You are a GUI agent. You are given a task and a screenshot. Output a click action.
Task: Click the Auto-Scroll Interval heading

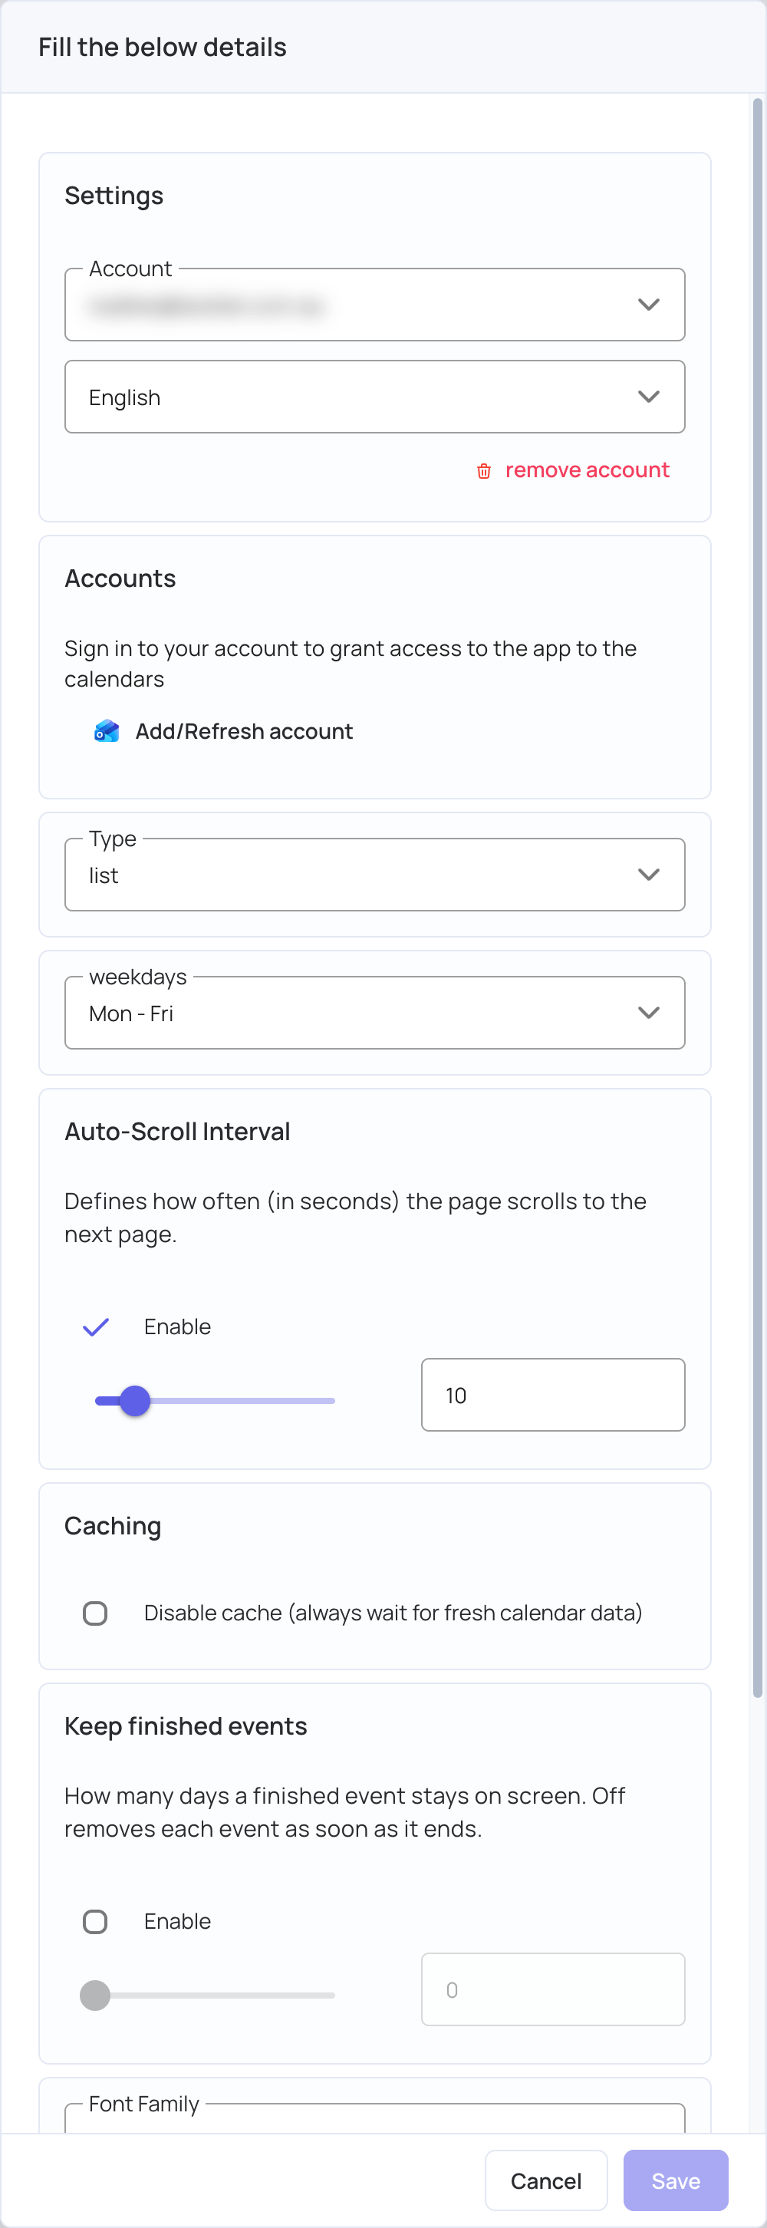coord(177,1132)
